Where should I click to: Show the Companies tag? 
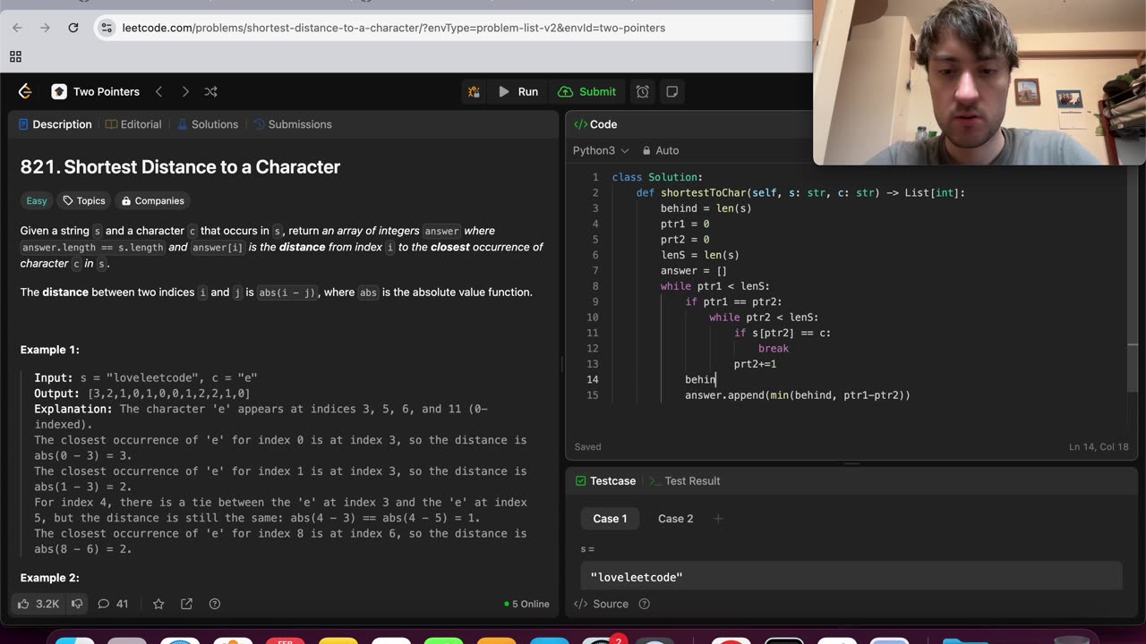[152, 200]
